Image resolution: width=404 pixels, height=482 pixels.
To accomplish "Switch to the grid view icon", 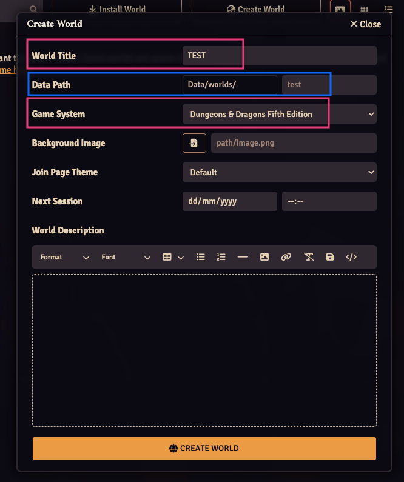I will click(x=365, y=10).
